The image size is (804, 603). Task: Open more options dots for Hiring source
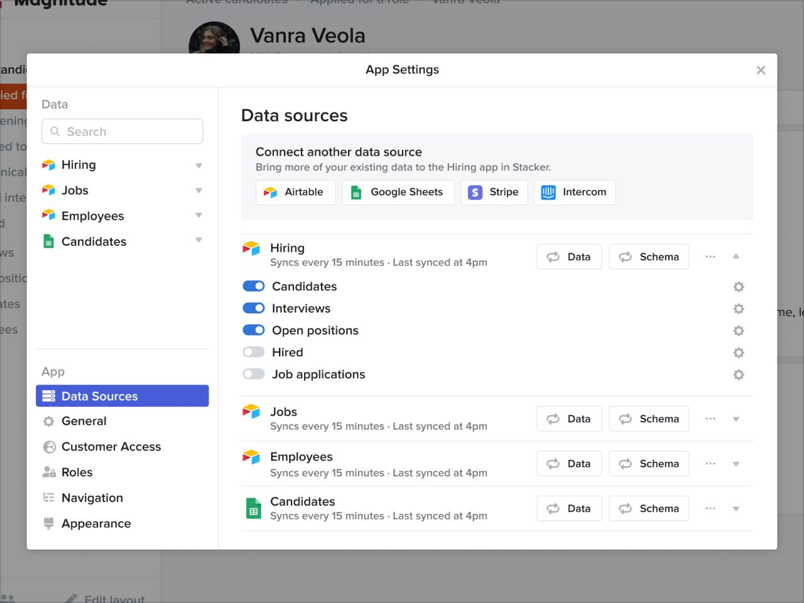[710, 256]
